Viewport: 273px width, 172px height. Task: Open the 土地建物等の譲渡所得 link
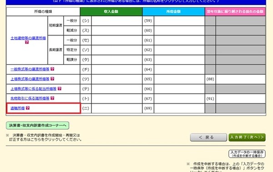pos(28,38)
